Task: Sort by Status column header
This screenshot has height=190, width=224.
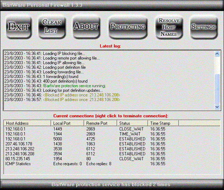Action: [x=132, y=123]
